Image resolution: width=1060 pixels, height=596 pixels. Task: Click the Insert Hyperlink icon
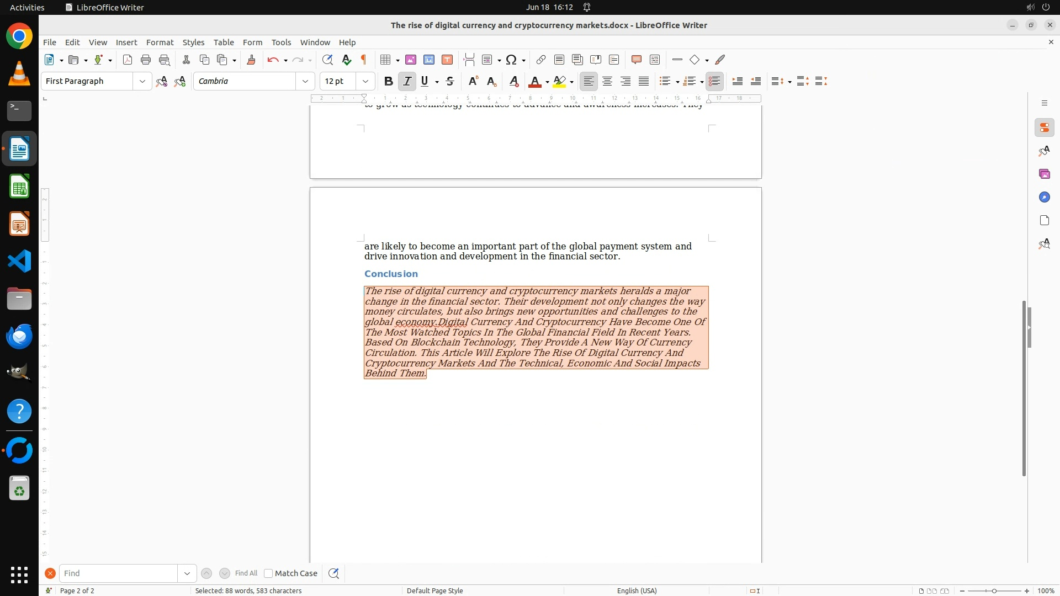[x=541, y=60]
